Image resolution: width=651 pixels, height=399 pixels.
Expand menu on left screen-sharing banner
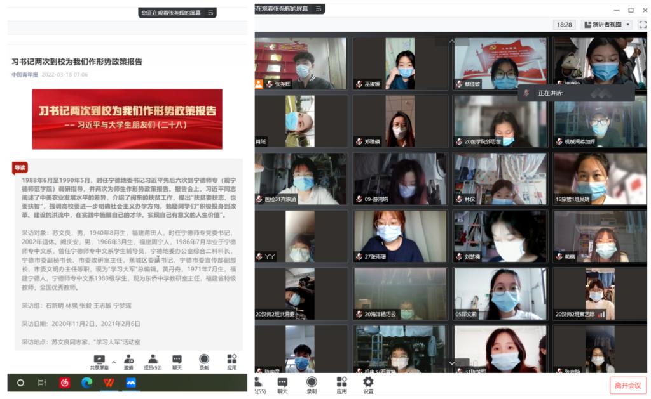210,12
